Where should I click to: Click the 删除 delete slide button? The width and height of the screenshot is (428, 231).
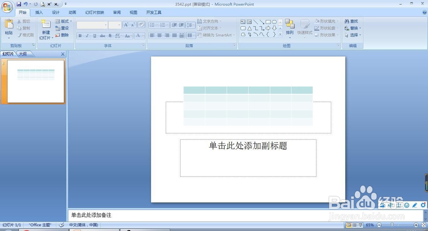click(62, 35)
